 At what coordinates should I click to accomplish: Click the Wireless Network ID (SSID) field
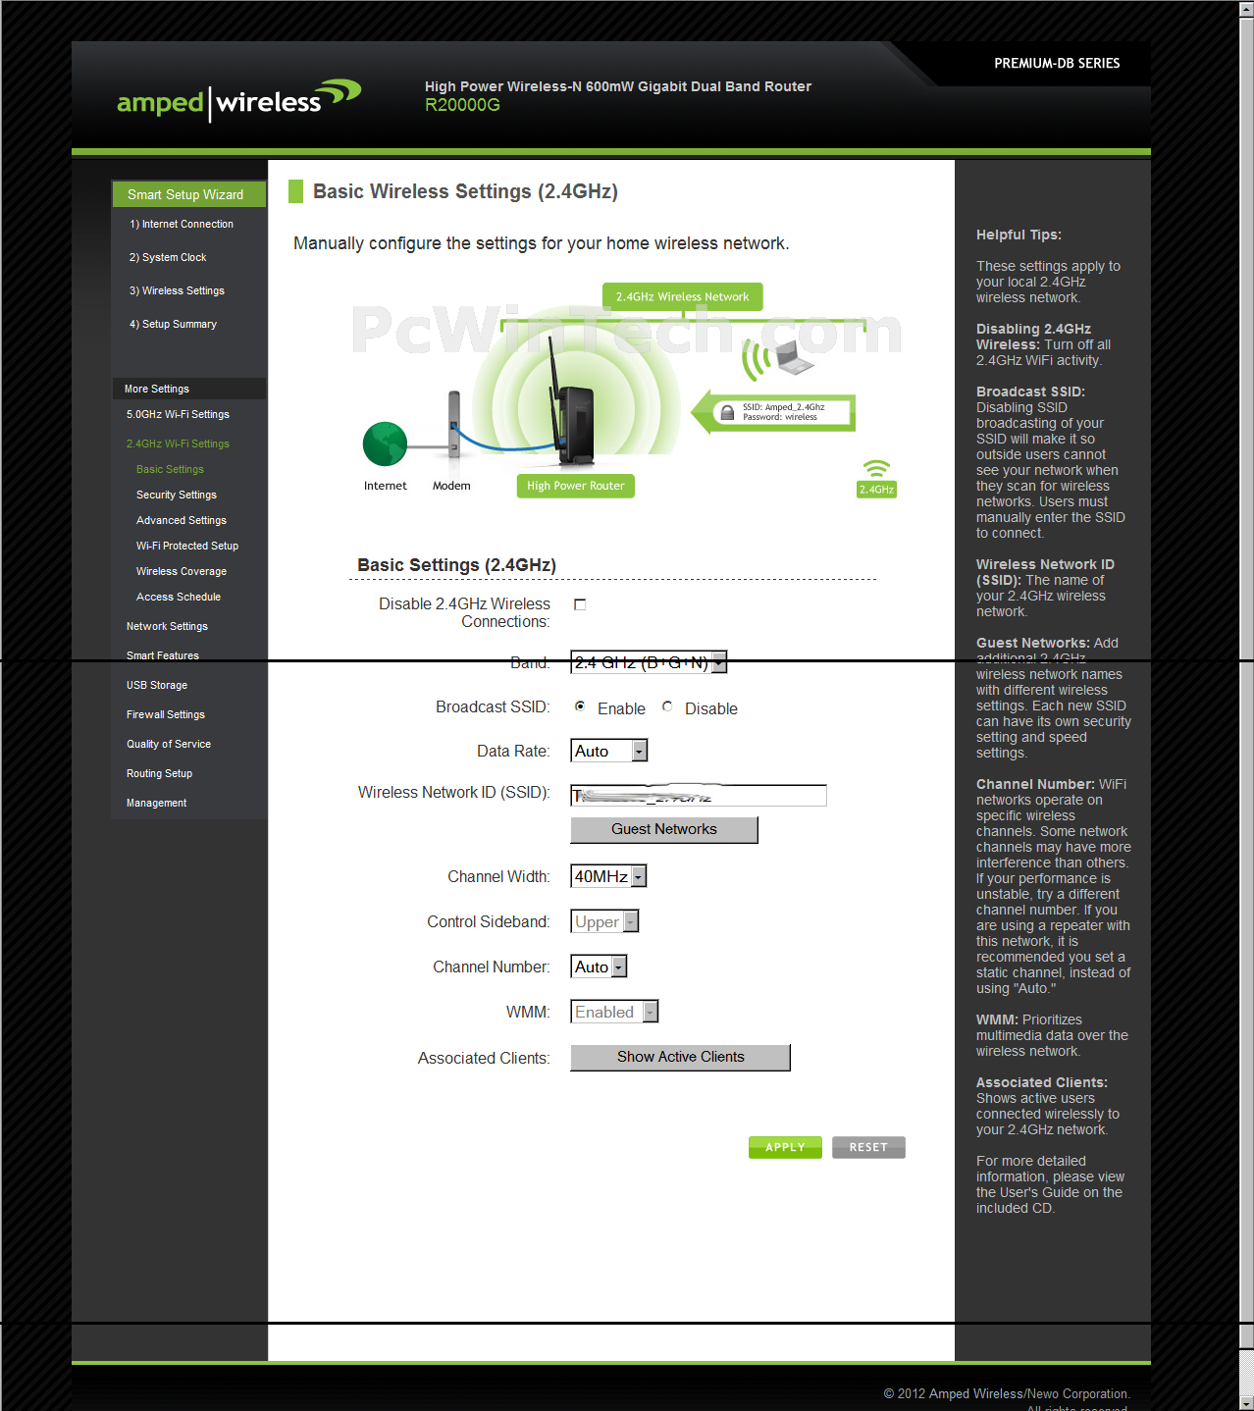pos(699,795)
